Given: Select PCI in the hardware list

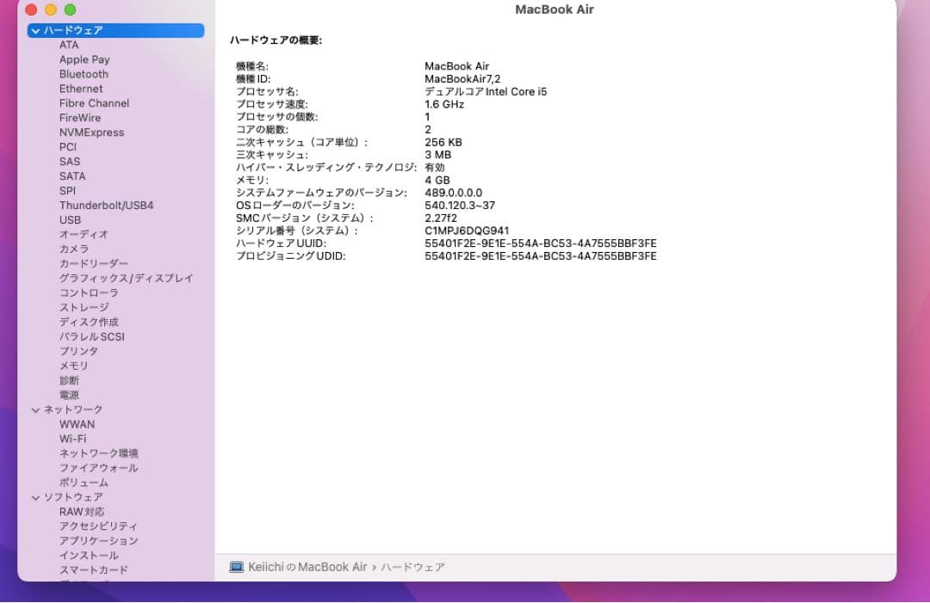Looking at the screenshot, I should pos(68,147).
